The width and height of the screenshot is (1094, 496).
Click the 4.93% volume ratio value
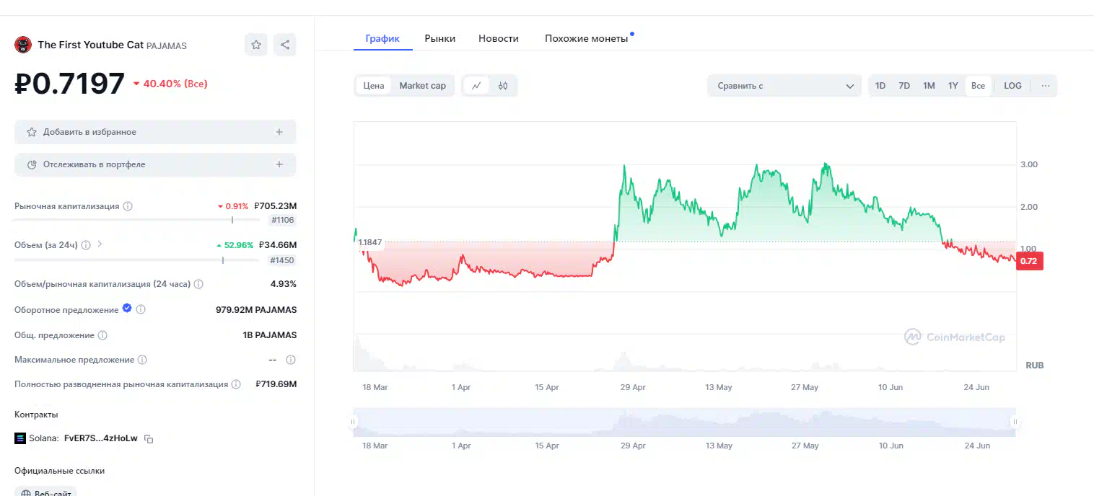(x=284, y=284)
